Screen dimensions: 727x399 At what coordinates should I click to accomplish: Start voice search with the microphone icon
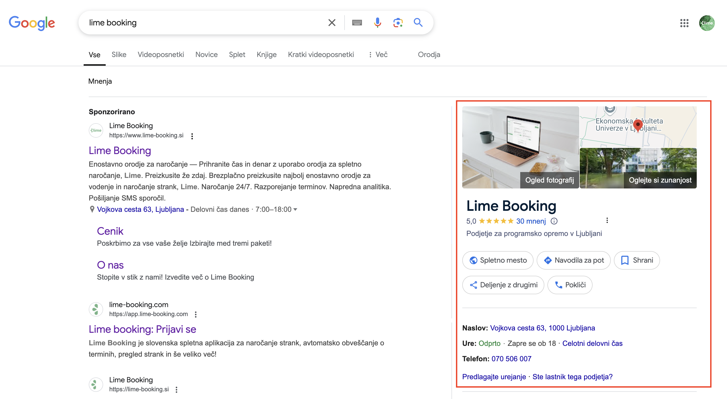(377, 23)
